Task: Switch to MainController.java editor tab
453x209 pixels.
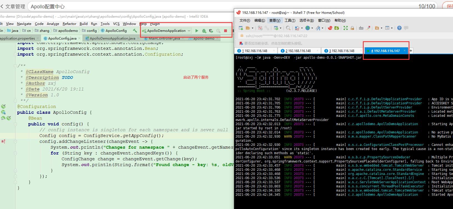Action: point(164,38)
